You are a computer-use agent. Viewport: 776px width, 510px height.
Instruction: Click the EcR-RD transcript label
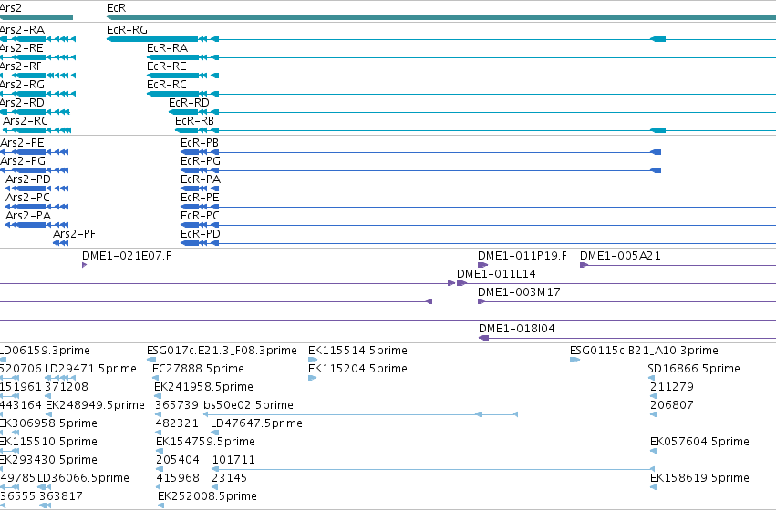[189, 103]
